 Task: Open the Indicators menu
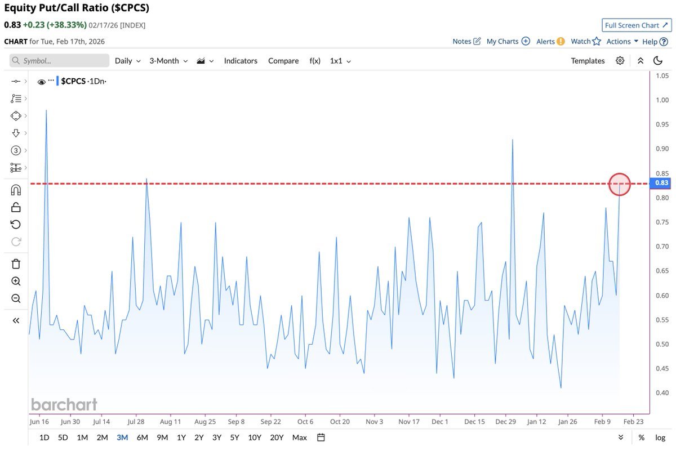[241, 61]
